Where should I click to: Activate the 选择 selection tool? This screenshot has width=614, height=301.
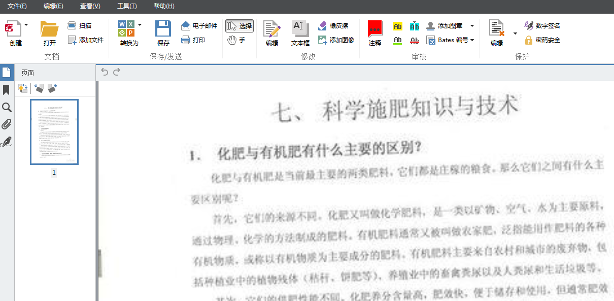[239, 25]
